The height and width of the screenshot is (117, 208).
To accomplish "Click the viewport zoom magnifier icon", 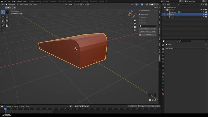I will [x=135, y=20].
